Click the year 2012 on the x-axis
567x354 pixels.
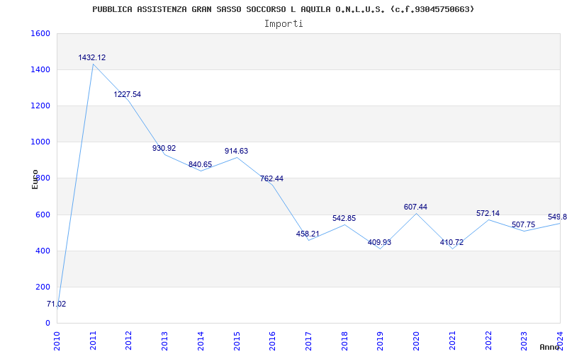click(129, 341)
